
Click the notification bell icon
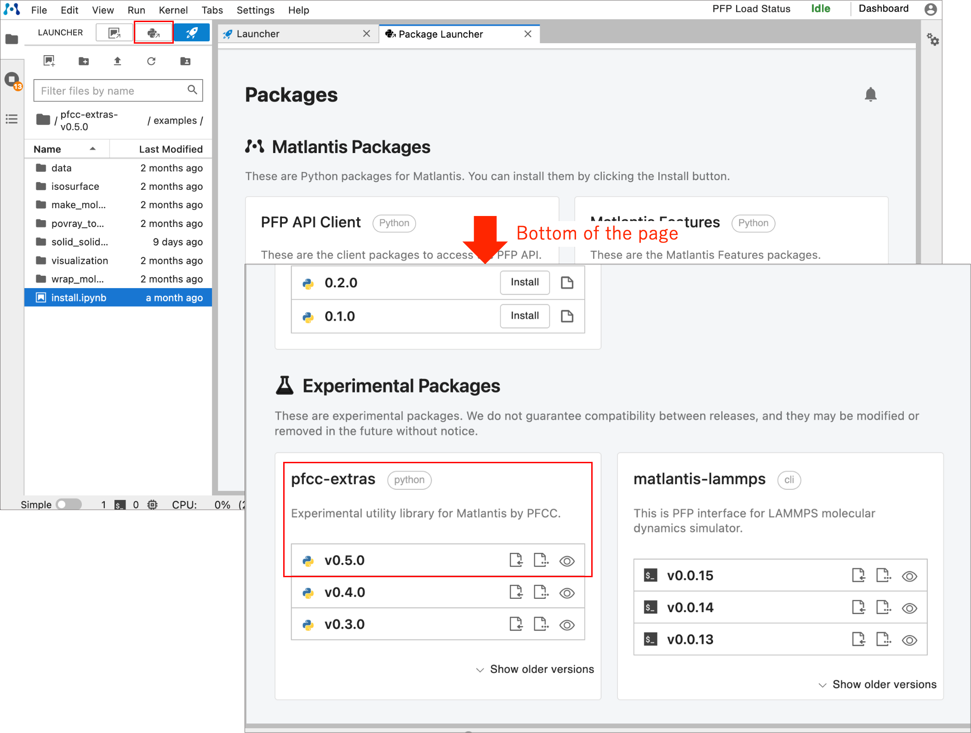pos(870,95)
